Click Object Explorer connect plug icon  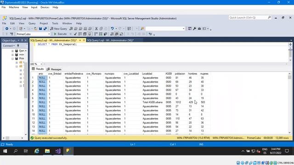[x=18, y=46]
